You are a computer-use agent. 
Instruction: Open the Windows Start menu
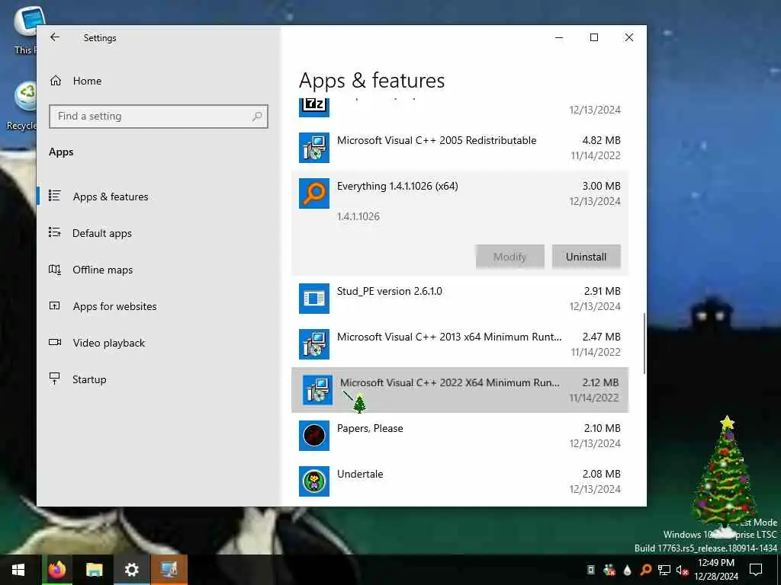click(x=18, y=570)
